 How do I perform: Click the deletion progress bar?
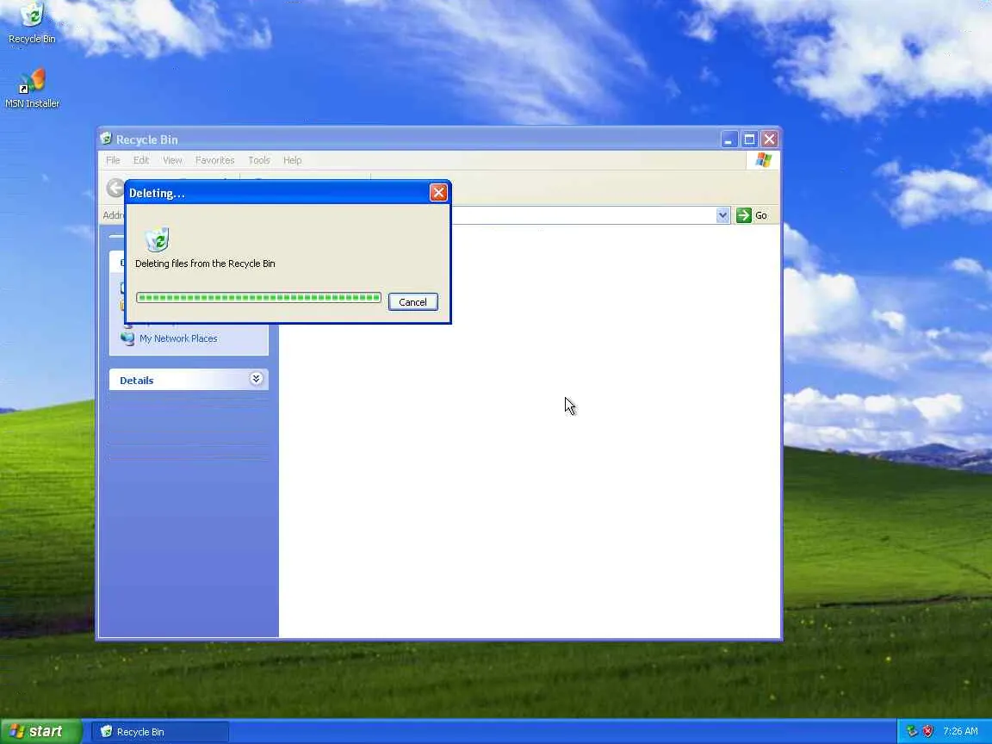[x=258, y=297]
